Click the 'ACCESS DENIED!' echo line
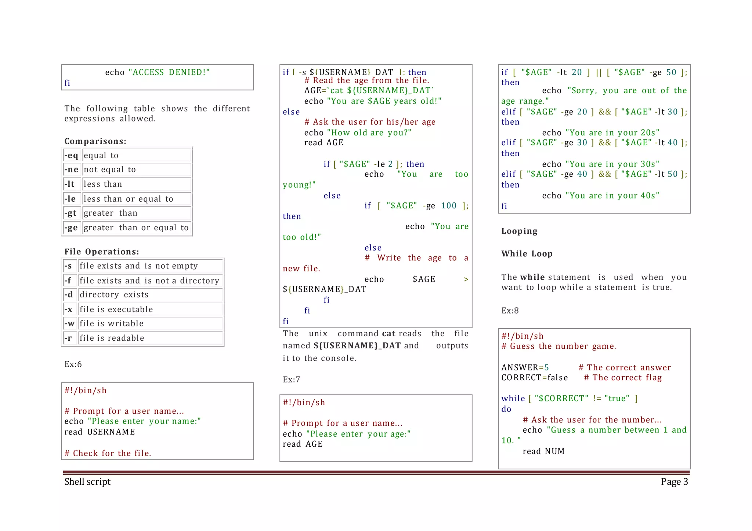752x531 pixels. (157, 72)
